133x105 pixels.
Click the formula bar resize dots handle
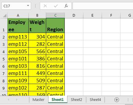coord(35,6)
